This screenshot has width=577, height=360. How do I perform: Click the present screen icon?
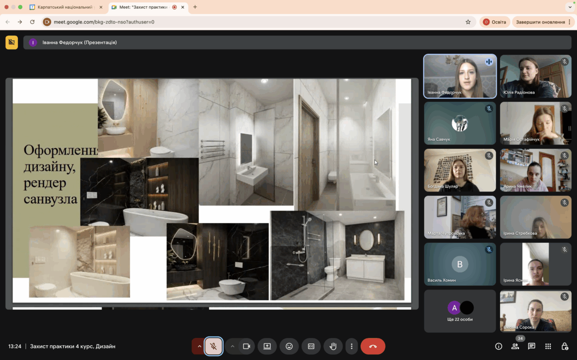coord(267,346)
